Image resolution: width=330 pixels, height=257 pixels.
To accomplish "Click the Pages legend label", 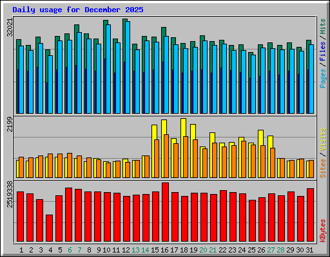I will pyautogui.click(x=323, y=78).
